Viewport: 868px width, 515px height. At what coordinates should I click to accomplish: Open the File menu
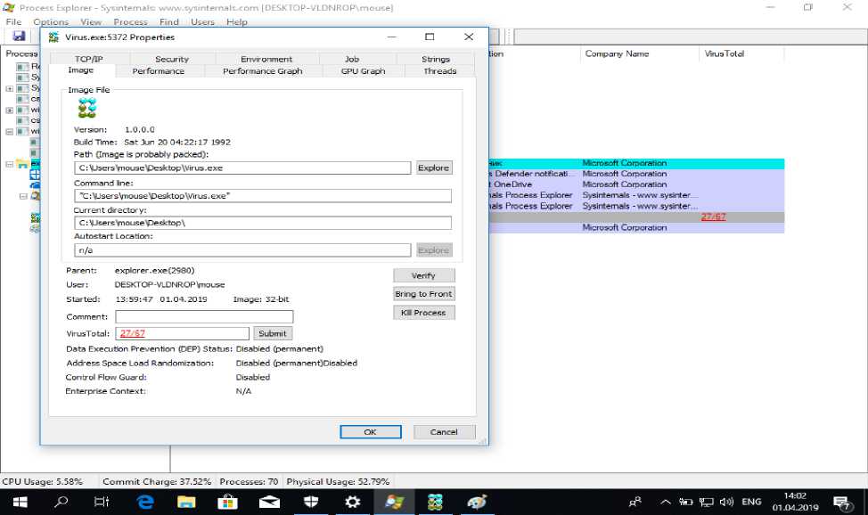pyautogui.click(x=14, y=21)
